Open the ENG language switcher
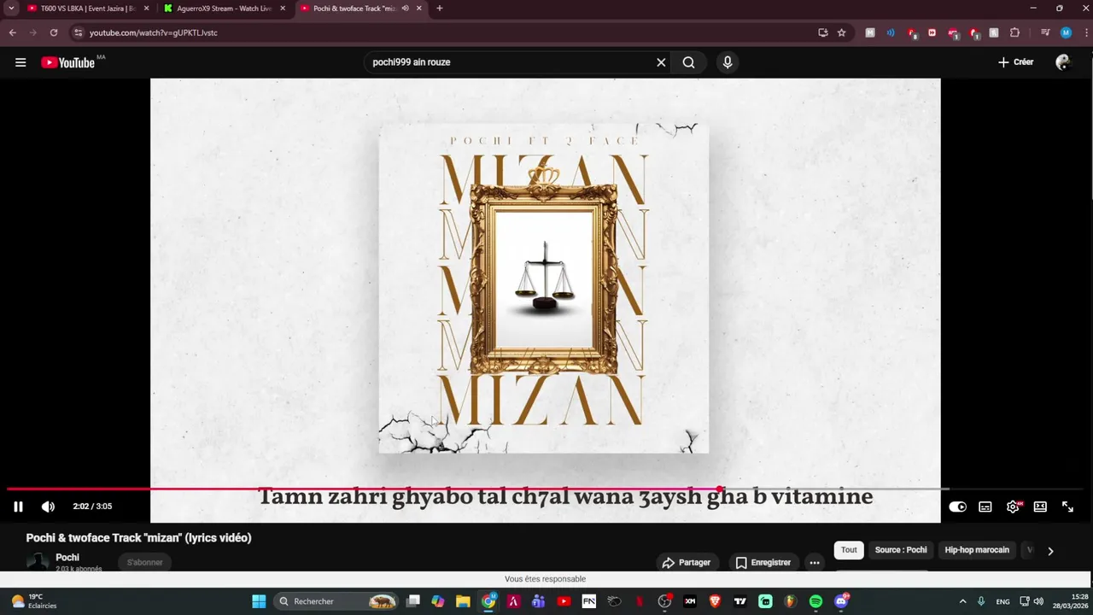The image size is (1093, 615). (x=1002, y=601)
